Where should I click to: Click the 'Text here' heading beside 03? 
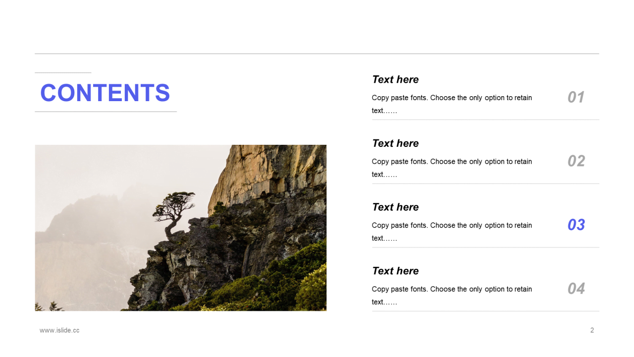click(395, 207)
